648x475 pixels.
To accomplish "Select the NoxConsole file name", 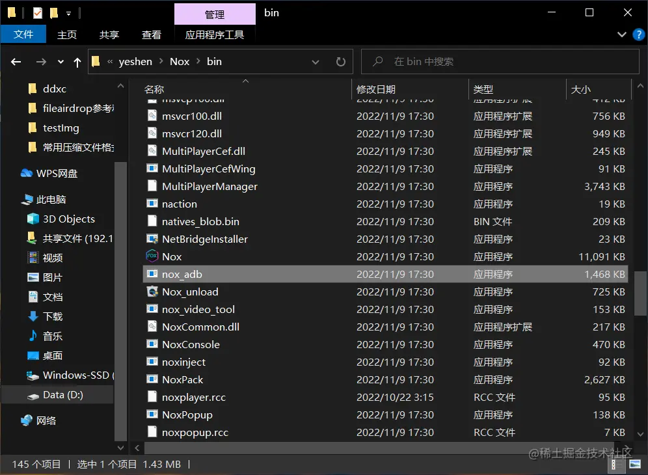I will (191, 344).
